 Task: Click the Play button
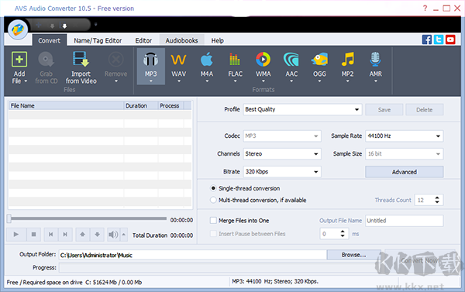16,235
